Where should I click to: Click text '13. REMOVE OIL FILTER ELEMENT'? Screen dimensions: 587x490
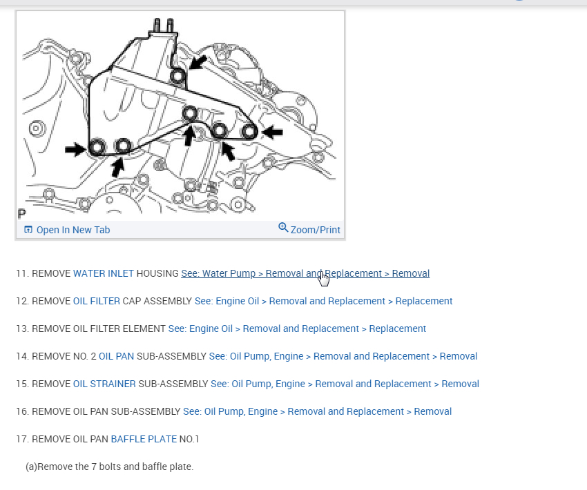coord(90,329)
